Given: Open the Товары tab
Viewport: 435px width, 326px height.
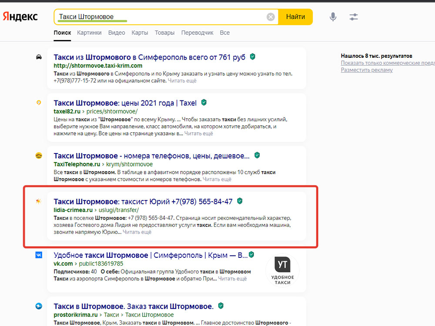Looking at the screenshot, I should coord(164,33).
